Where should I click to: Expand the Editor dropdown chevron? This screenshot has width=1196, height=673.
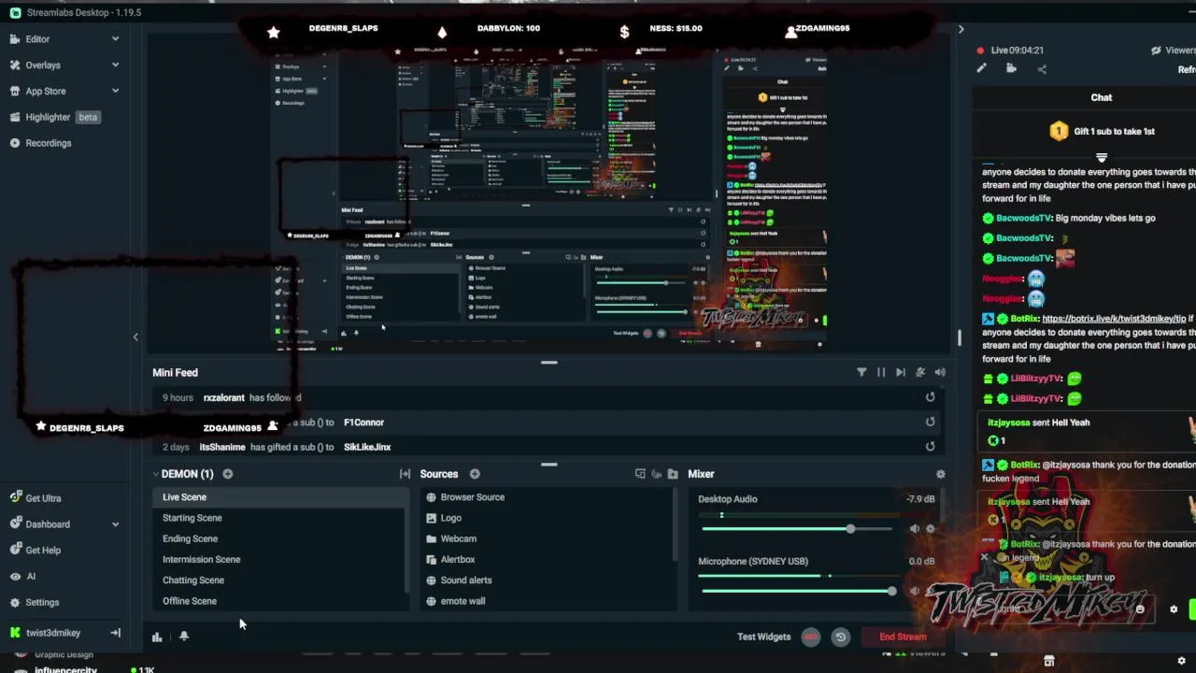[x=115, y=39]
